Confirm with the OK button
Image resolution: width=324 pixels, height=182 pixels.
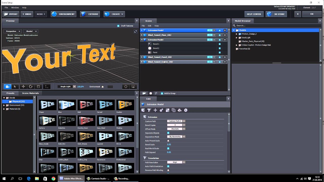(x=312, y=14)
